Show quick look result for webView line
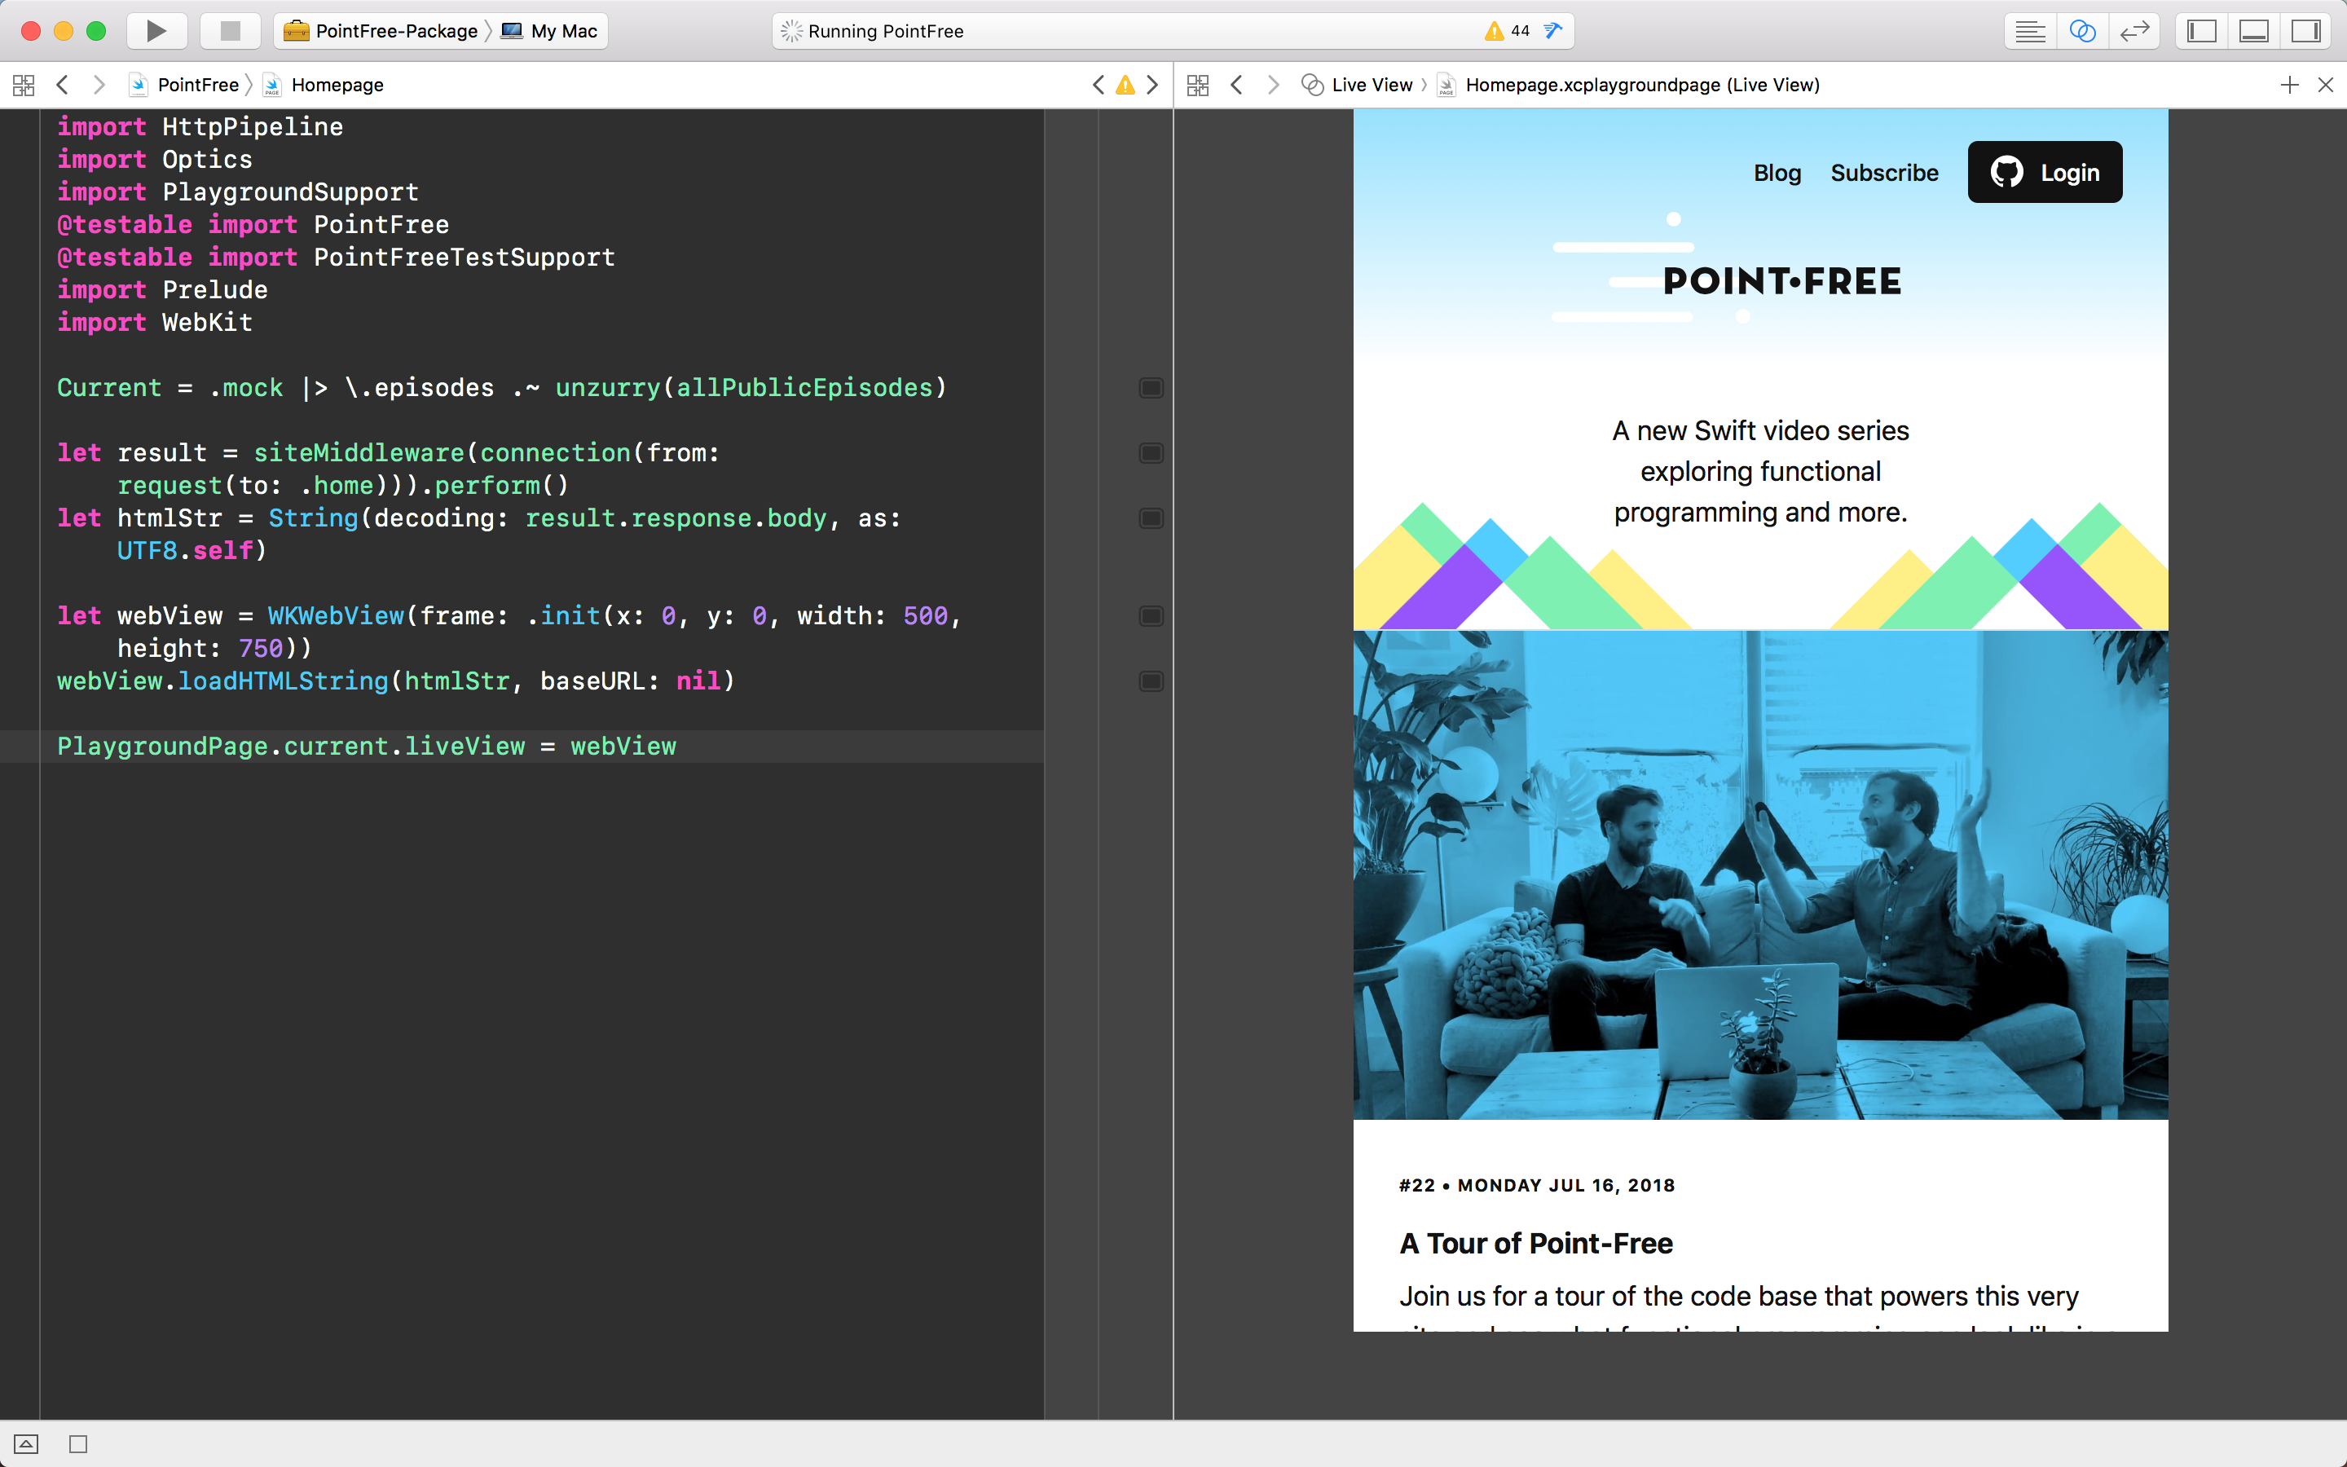Screen dimensions: 2347x1467 [x=1151, y=616]
